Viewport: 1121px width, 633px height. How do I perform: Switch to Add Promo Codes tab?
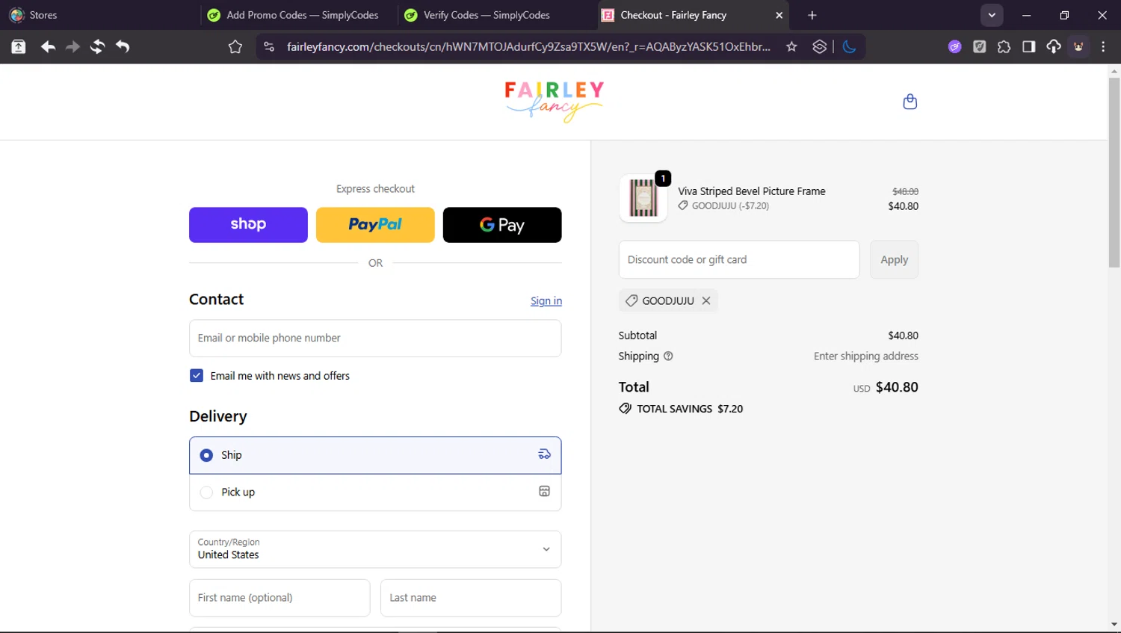[x=298, y=15]
